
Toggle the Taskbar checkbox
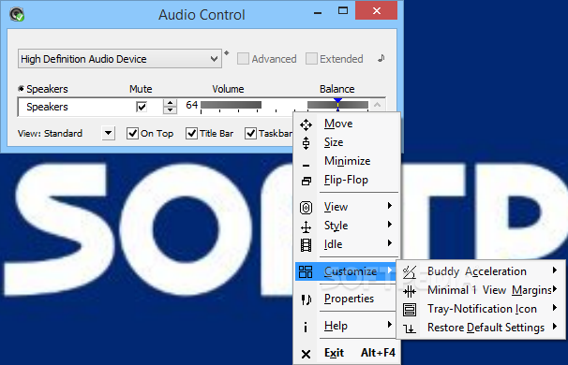pos(250,133)
